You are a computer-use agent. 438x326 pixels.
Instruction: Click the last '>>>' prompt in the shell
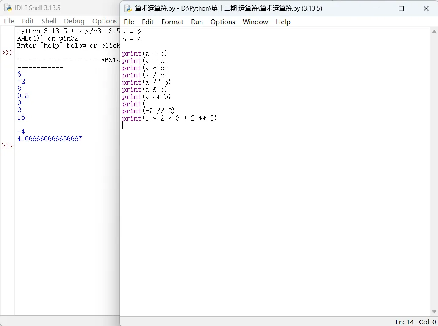click(x=7, y=146)
